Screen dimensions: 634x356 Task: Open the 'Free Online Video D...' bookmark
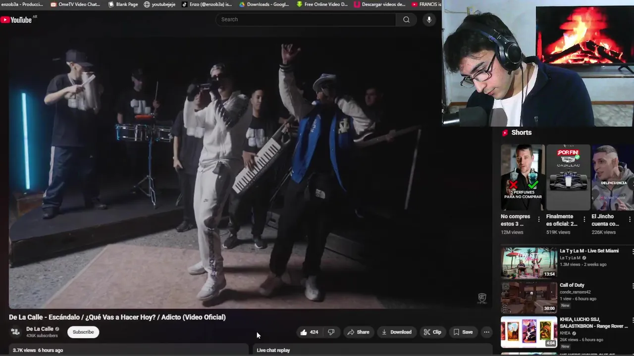pyautogui.click(x=322, y=4)
